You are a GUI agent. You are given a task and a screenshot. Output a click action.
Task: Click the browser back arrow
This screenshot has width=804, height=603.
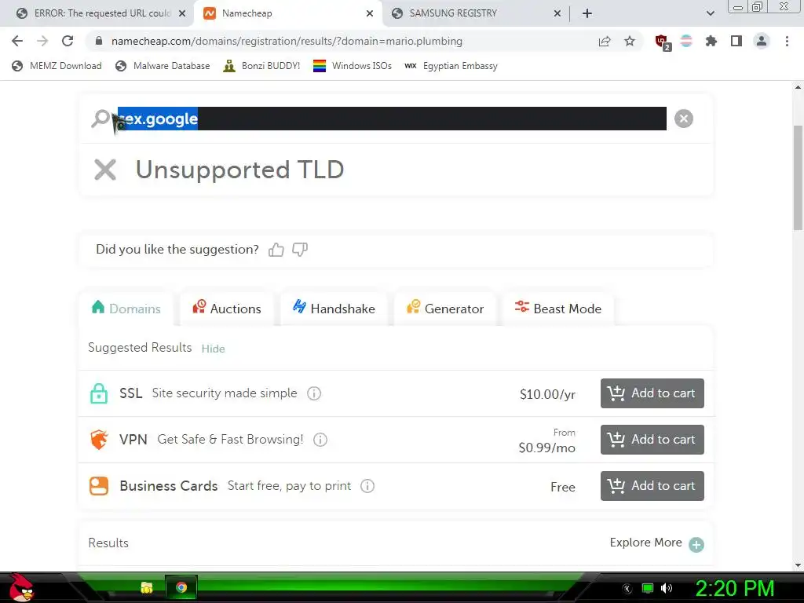17,41
